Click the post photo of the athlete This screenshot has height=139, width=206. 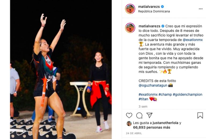pyautogui.click(x=61, y=70)
